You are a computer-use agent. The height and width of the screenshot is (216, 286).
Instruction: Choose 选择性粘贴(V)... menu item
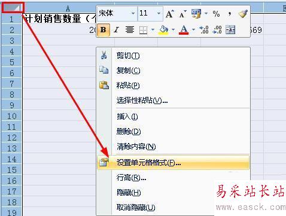click(x=173, y=101)
